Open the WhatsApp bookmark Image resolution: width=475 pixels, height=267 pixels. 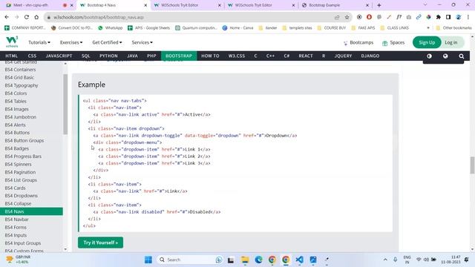pos(111,28)
